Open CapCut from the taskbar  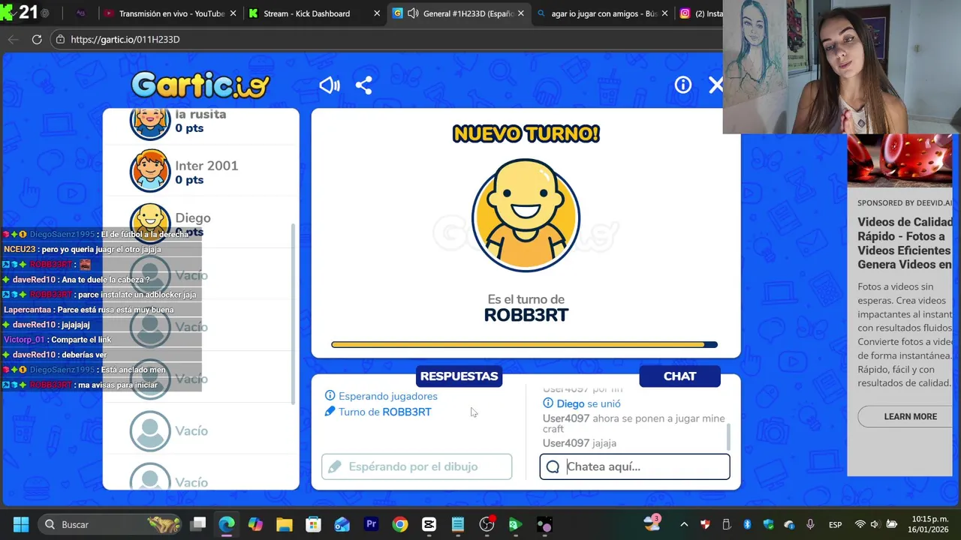[429, 524]
